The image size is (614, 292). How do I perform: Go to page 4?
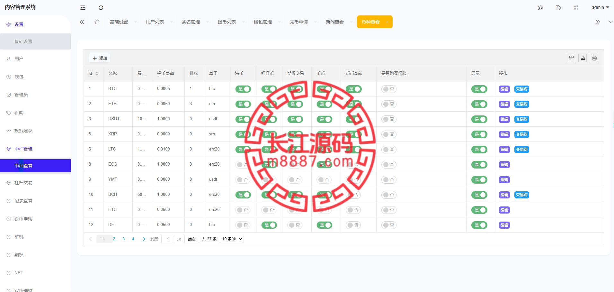click(133, 239)
